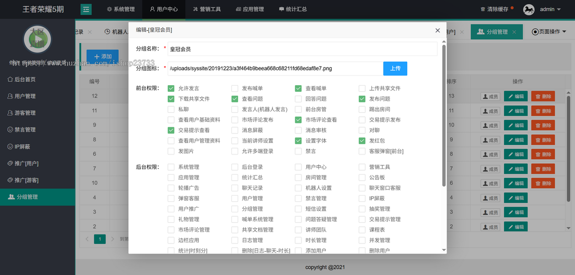The height and width of the screenshot is (275, 575).
Task: Click 删除 trash button for row 编号 10
Action: pos(543,183)
